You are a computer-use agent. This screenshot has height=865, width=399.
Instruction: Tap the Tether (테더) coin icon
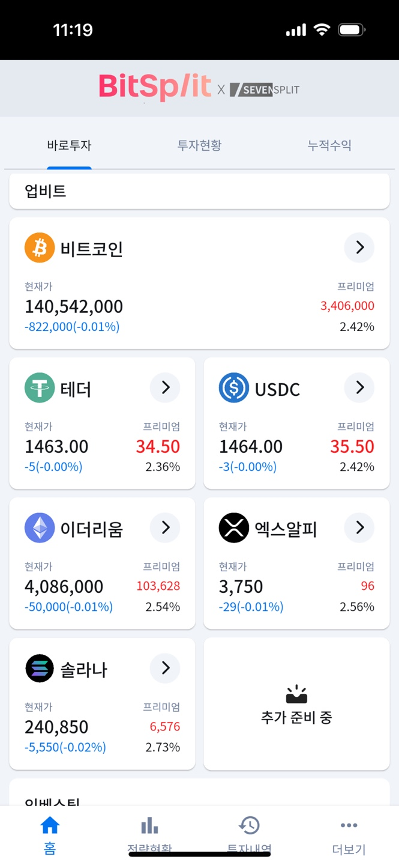tap(40, 387)
